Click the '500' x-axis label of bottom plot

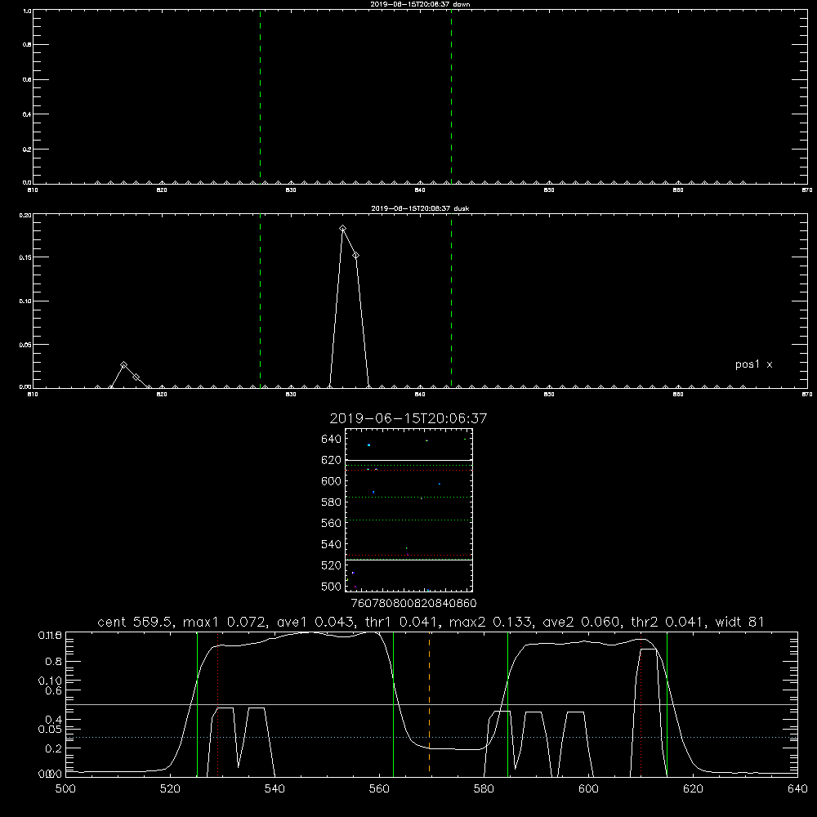pos(65,789)
